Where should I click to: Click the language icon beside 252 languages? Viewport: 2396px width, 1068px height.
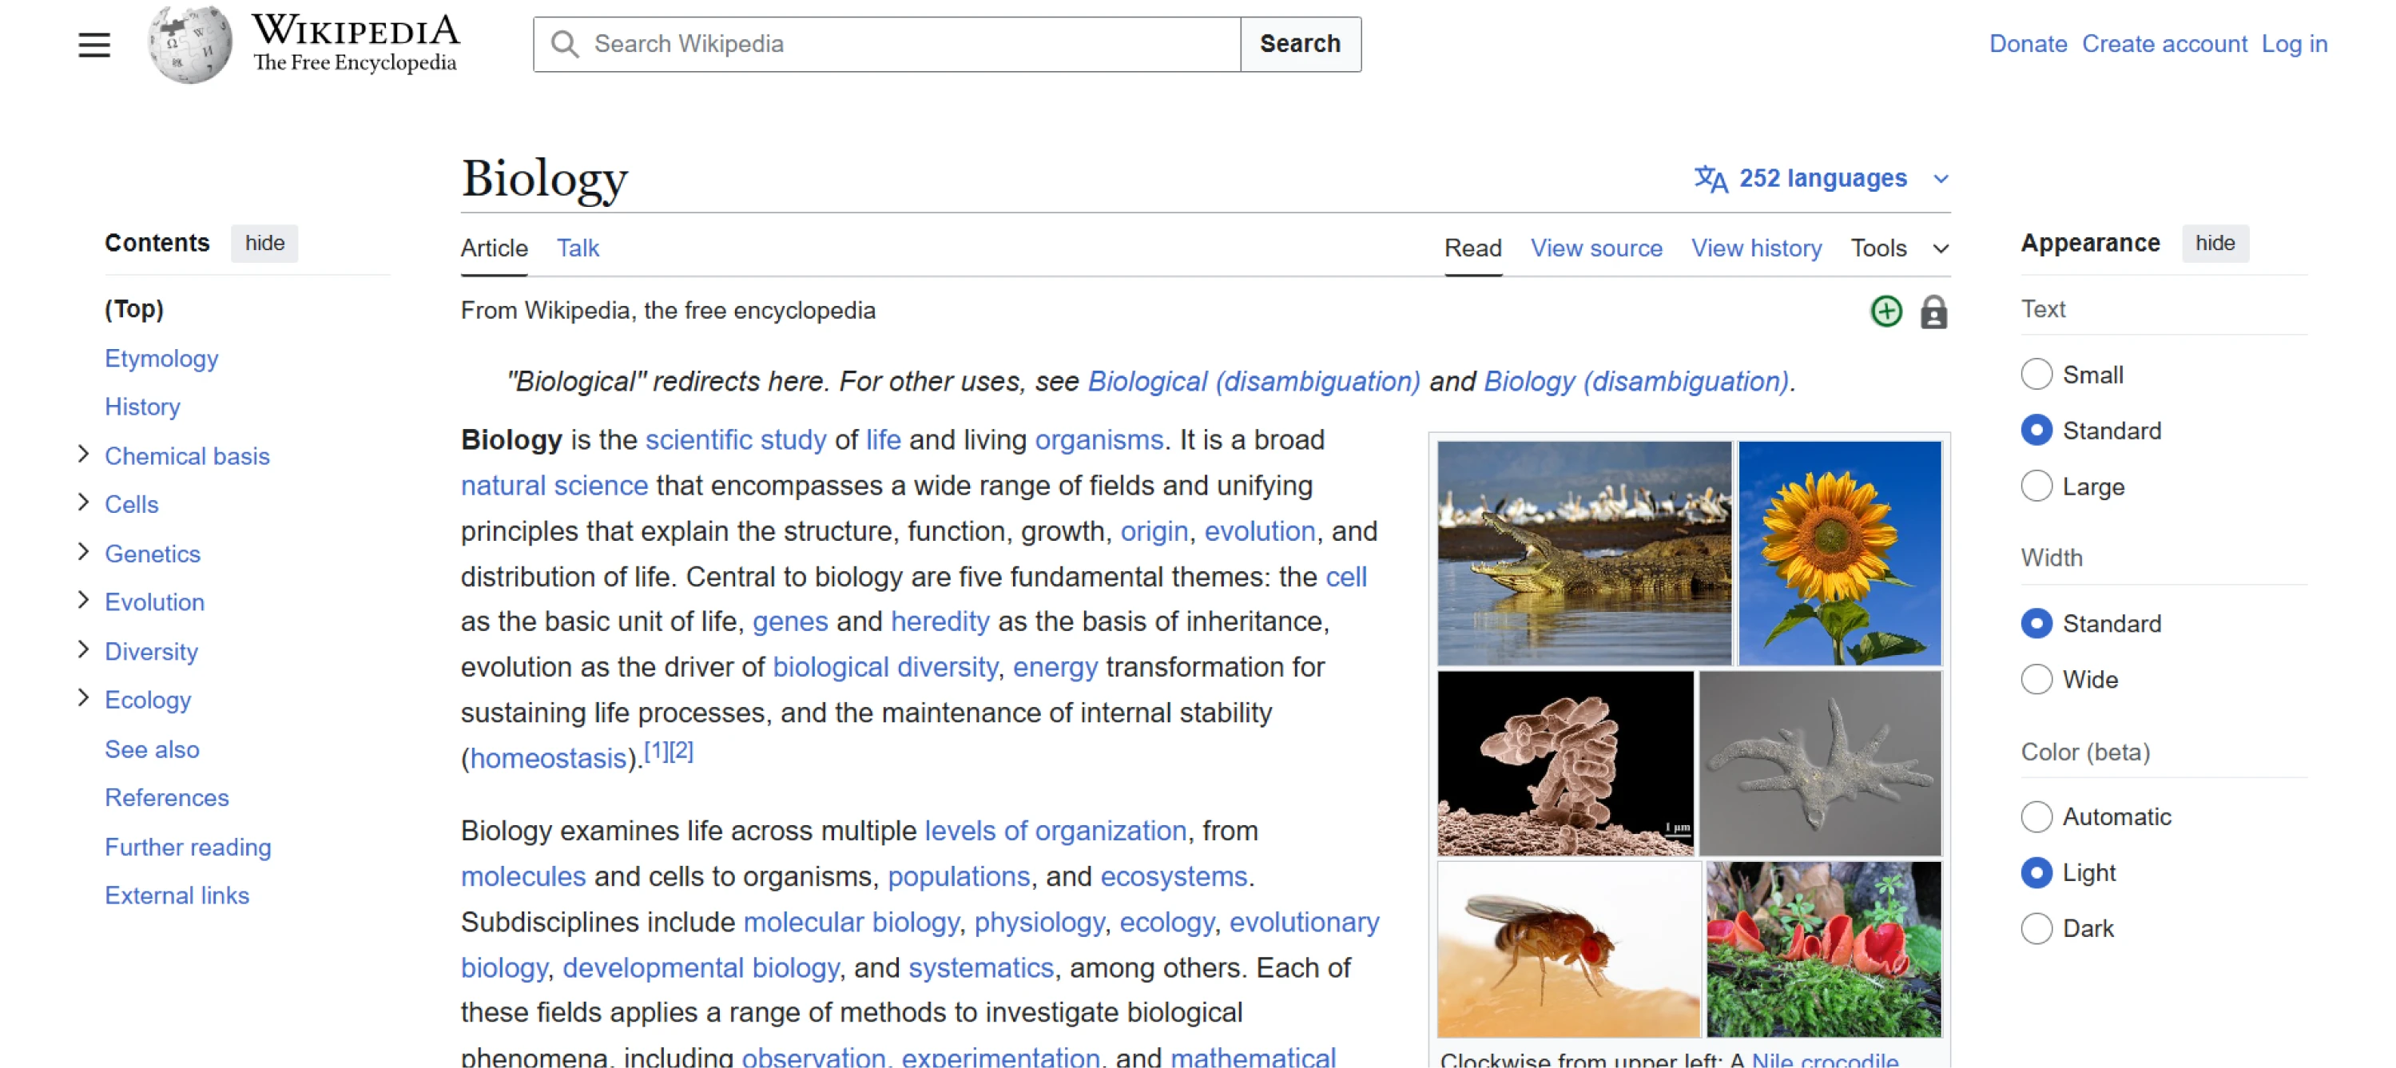pos(1713,179)
